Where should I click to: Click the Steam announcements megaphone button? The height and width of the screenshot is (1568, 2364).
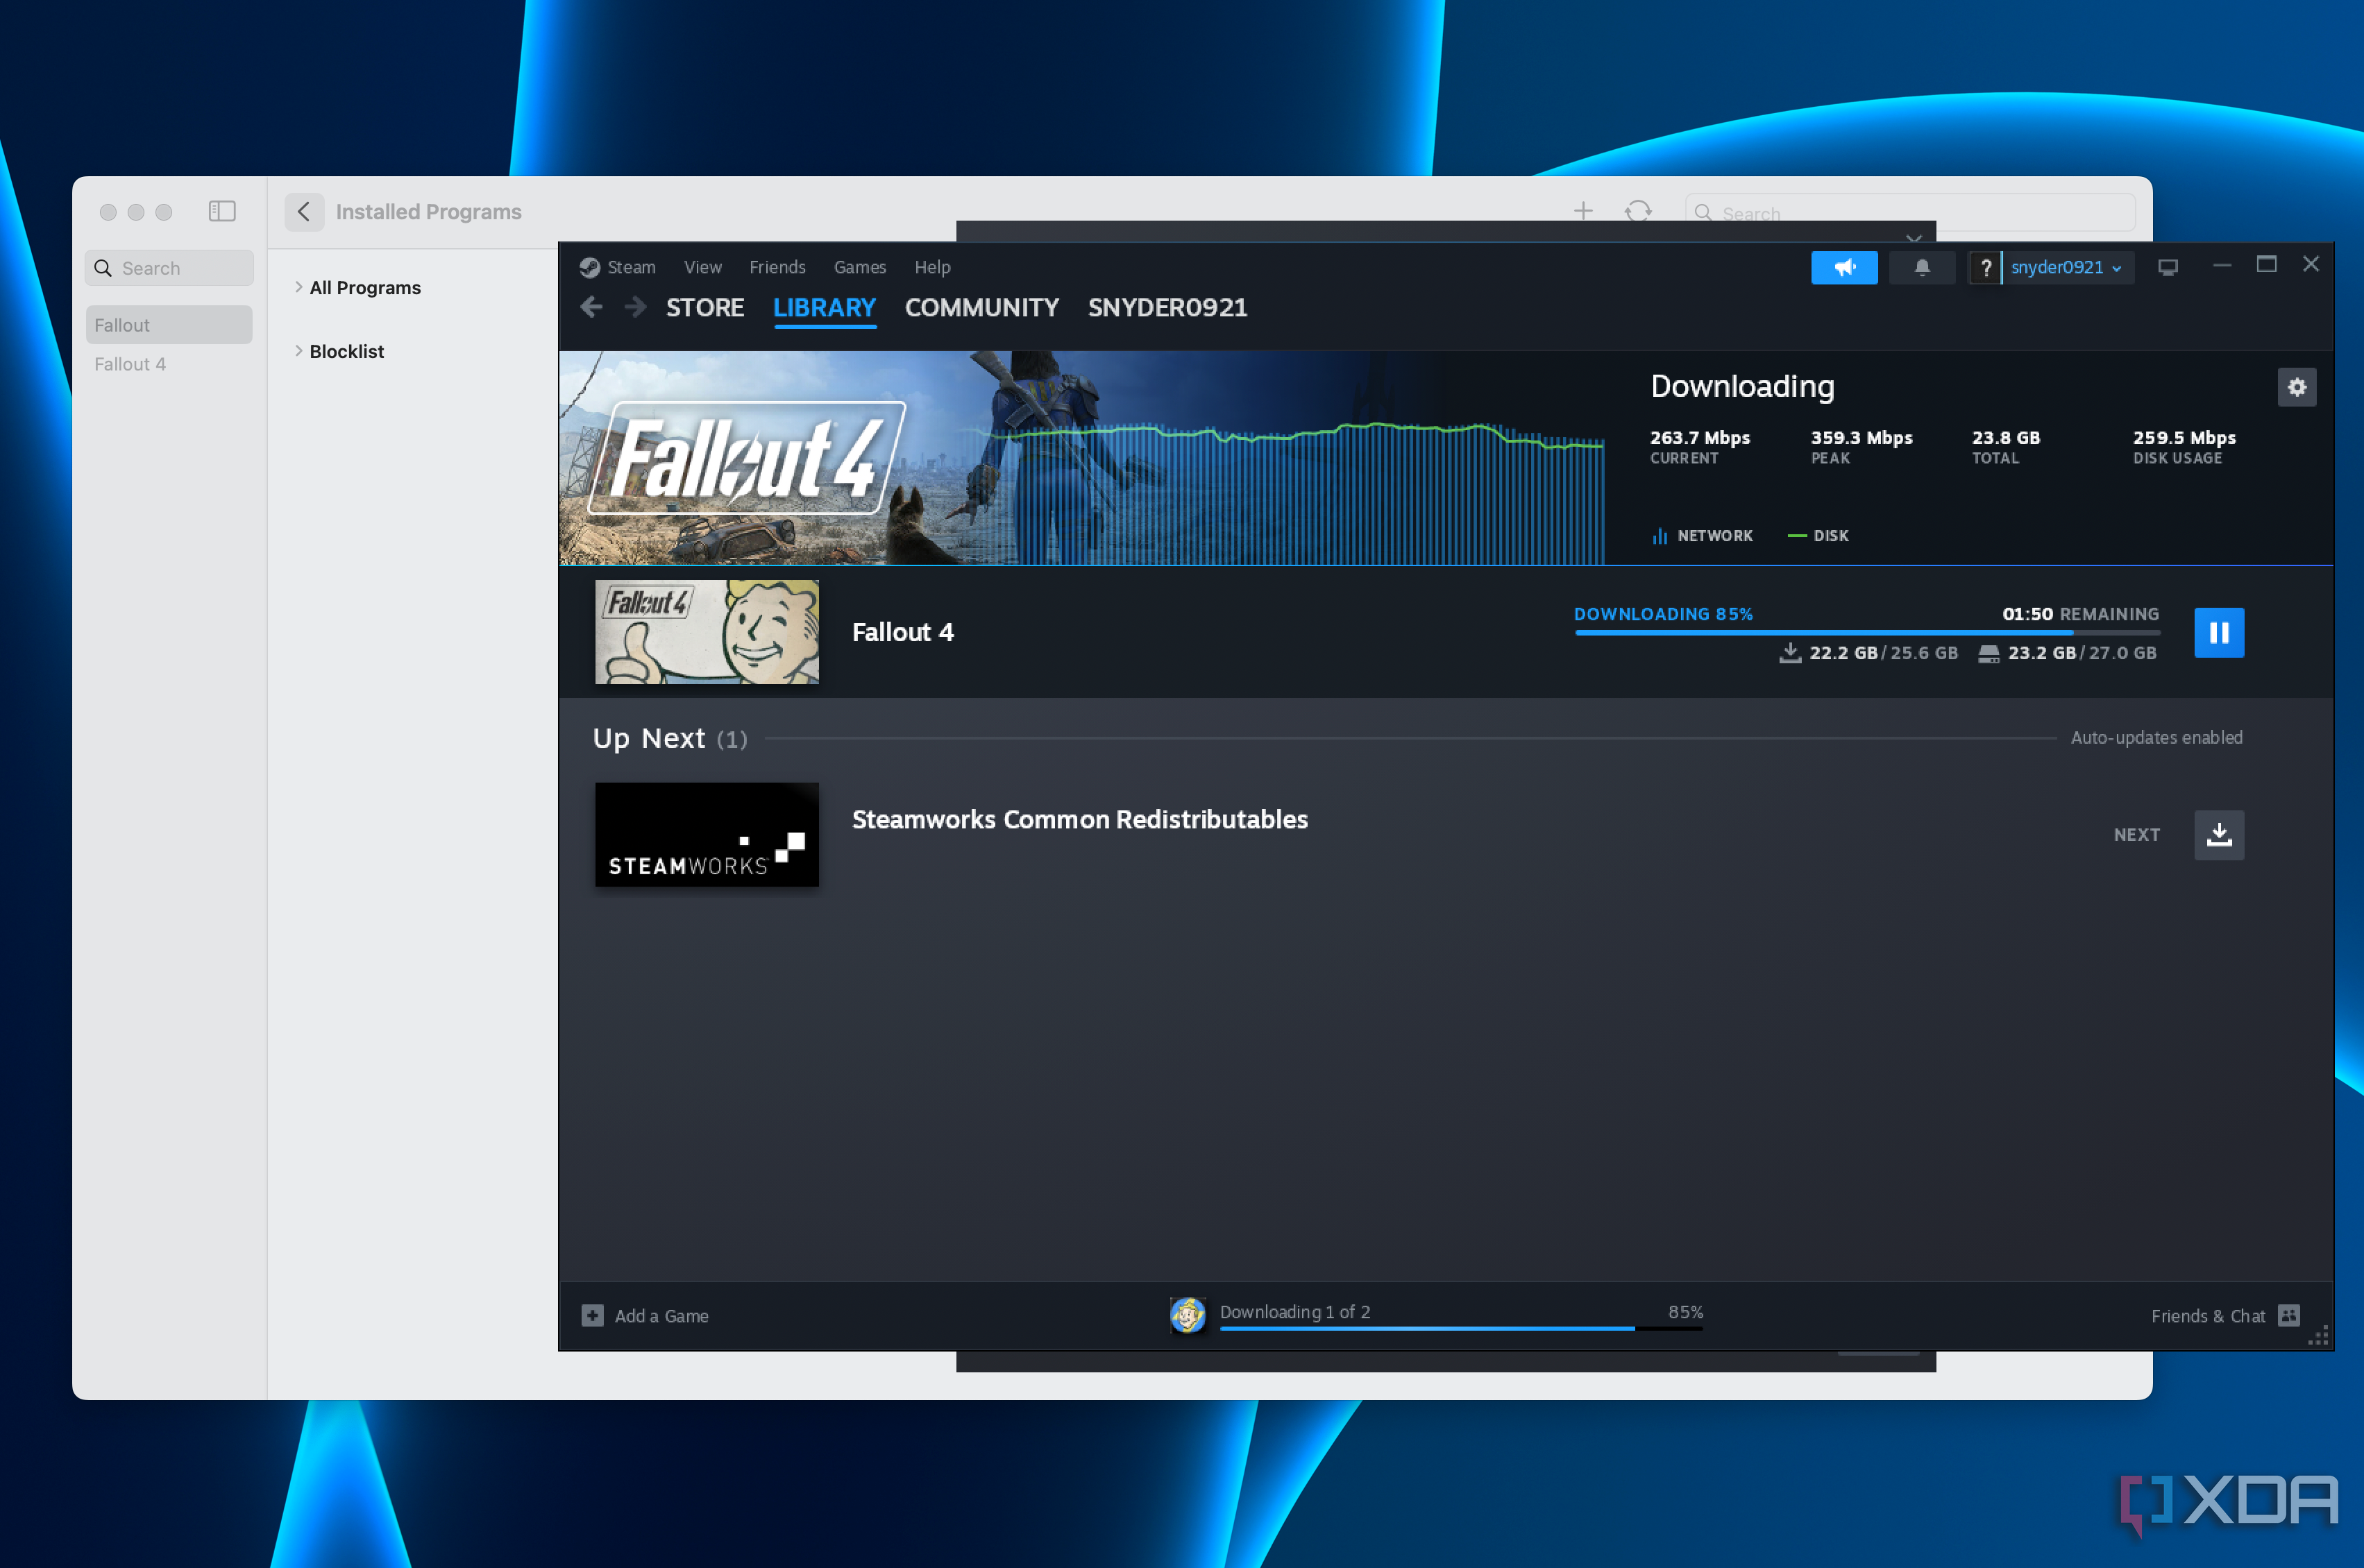coord(1843,267)
